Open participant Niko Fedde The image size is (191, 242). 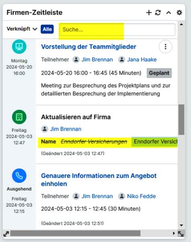click(x=141, y=196)
